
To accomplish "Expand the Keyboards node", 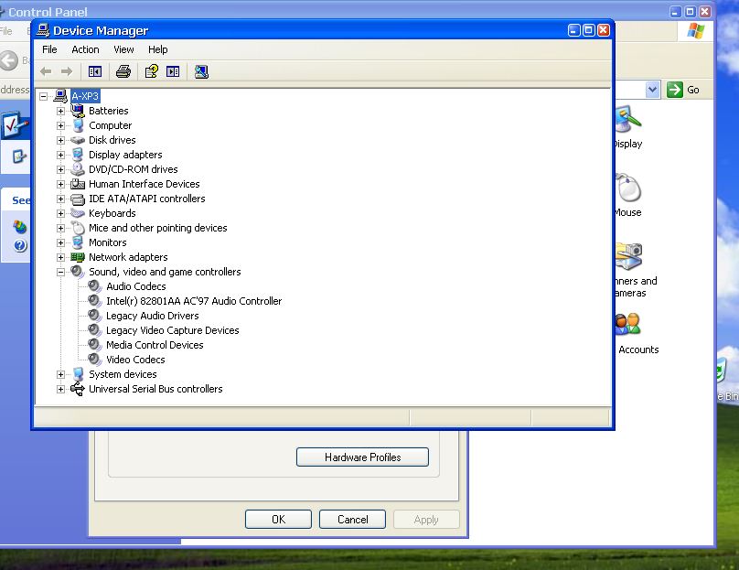I will click(x=60, y=213).
